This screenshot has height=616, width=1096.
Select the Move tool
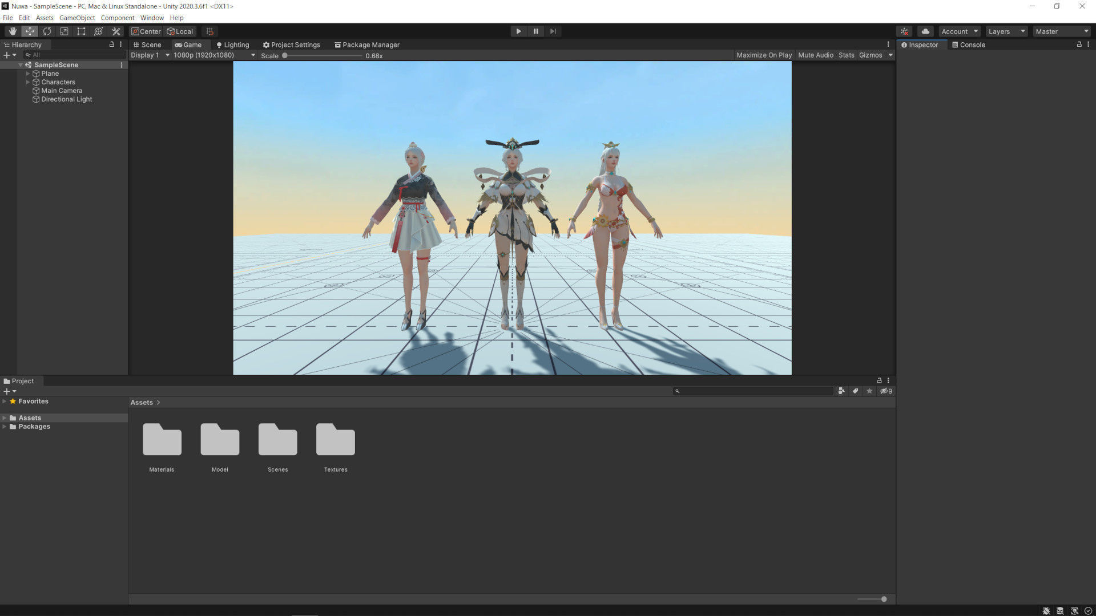point(30,31)
